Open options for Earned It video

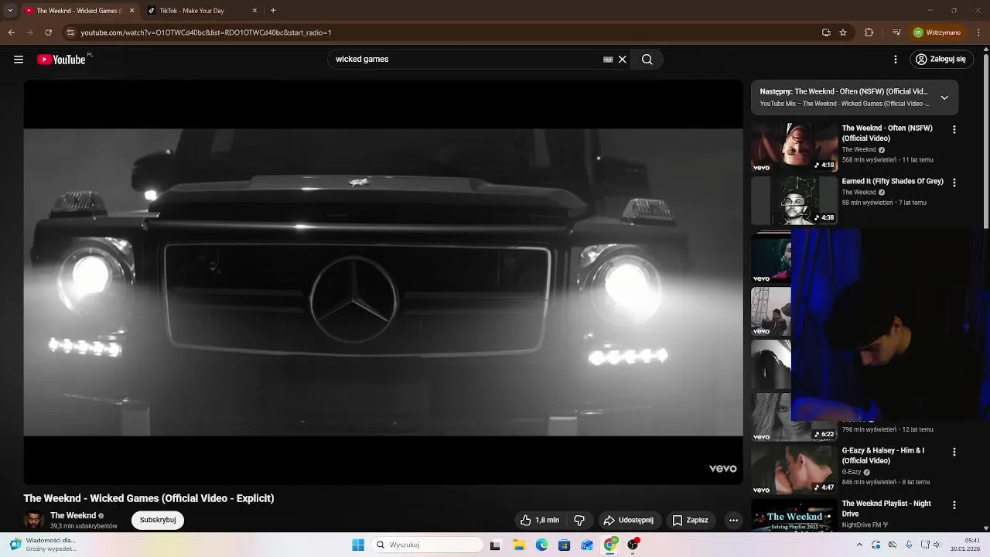(954, 183)
